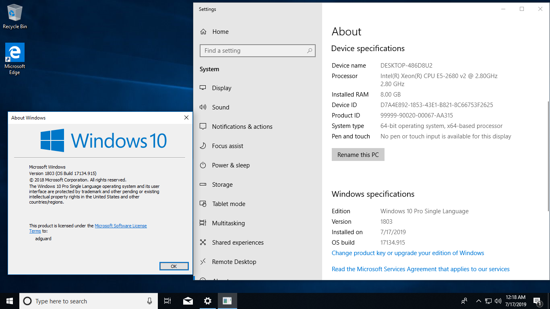Click OK in About Windows dialog
Viewport: 550px width, 309px height.
click(x=174, y=266)
